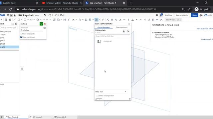The width and height of the screenshot is (213, 119).
Task: Open circle tool dropdown arrow
Action: click(x=28, y=20)
